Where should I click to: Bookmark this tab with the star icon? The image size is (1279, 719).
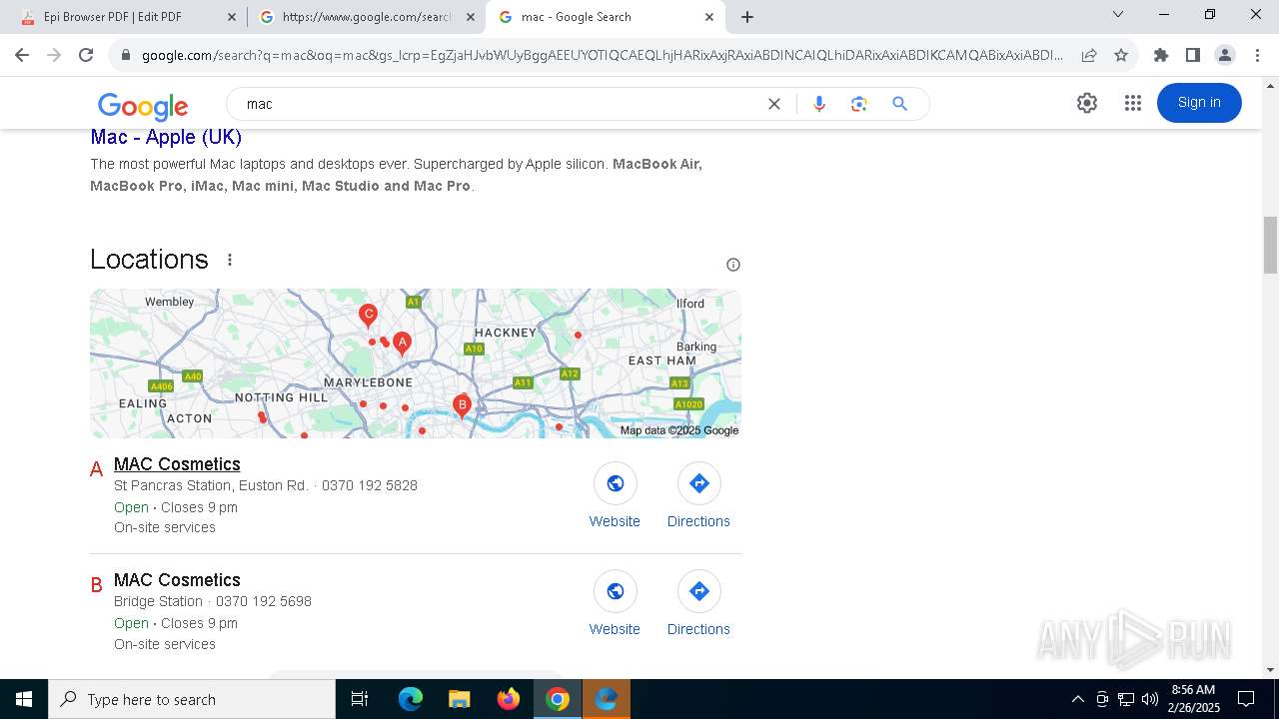pyautogui.click(x=1121, y=55)
